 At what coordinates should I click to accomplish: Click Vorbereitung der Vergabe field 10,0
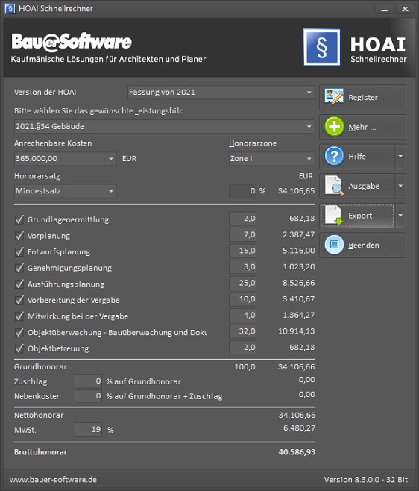click(242, 299)
